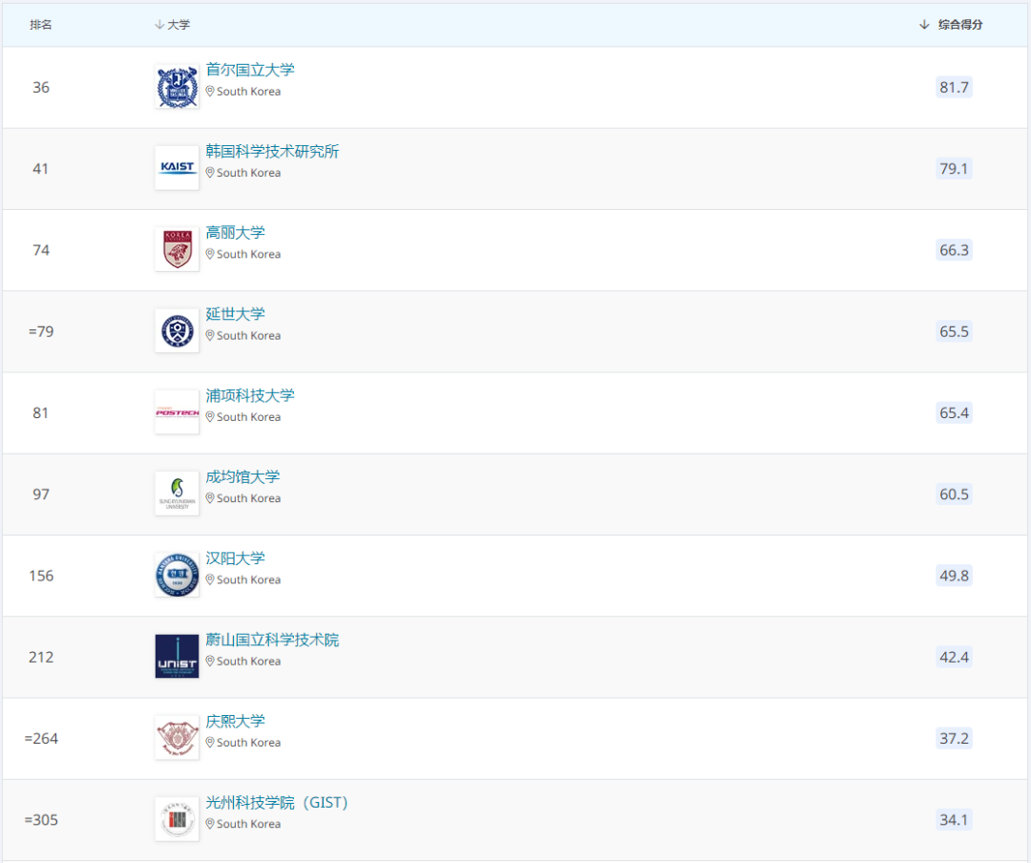Click location pin under 光州科技学院

[210, 824]
